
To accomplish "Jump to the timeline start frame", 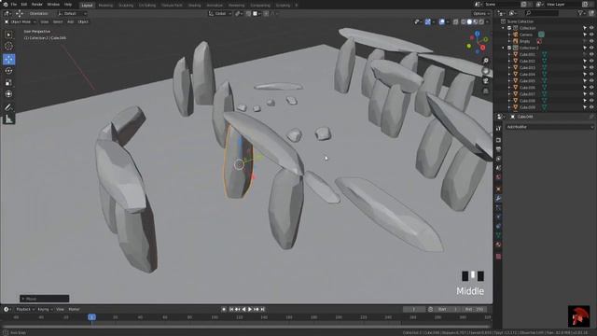I will (231, 309).
